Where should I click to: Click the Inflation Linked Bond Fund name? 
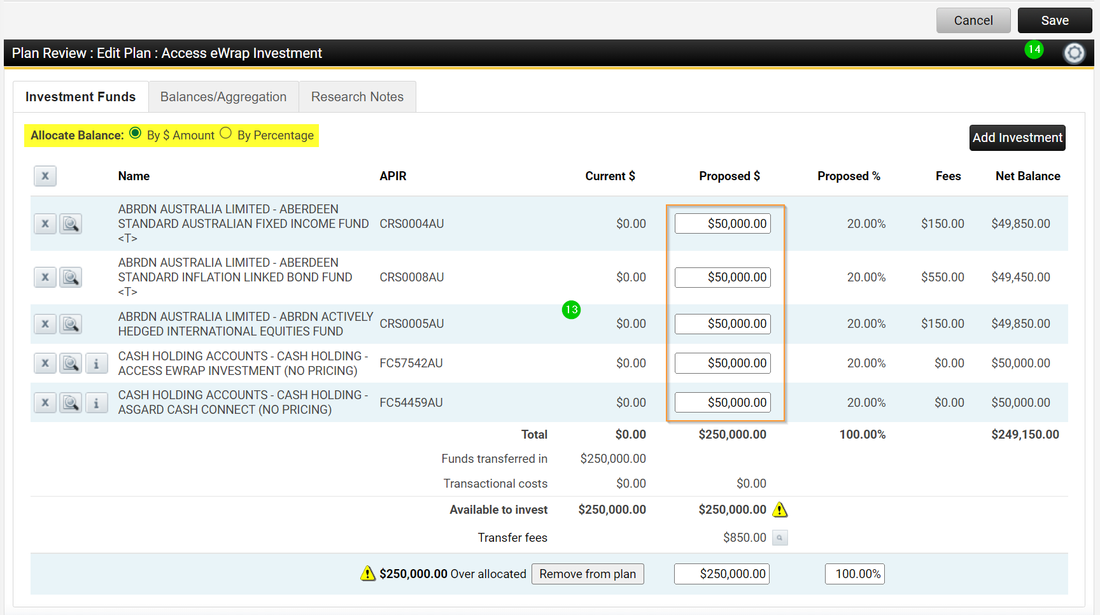(235, 277)
